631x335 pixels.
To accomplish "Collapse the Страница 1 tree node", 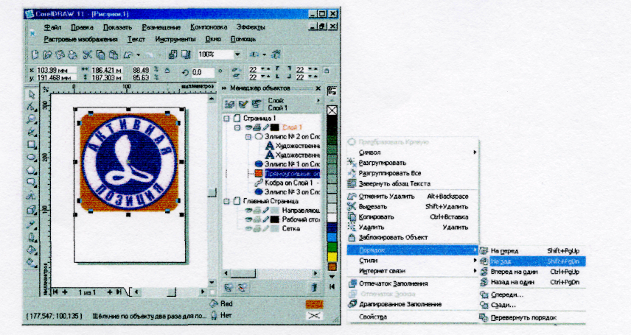I will (227, 119).
